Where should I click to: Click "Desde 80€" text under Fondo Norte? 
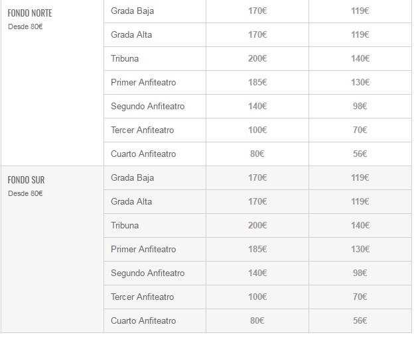tap(25, 26)
